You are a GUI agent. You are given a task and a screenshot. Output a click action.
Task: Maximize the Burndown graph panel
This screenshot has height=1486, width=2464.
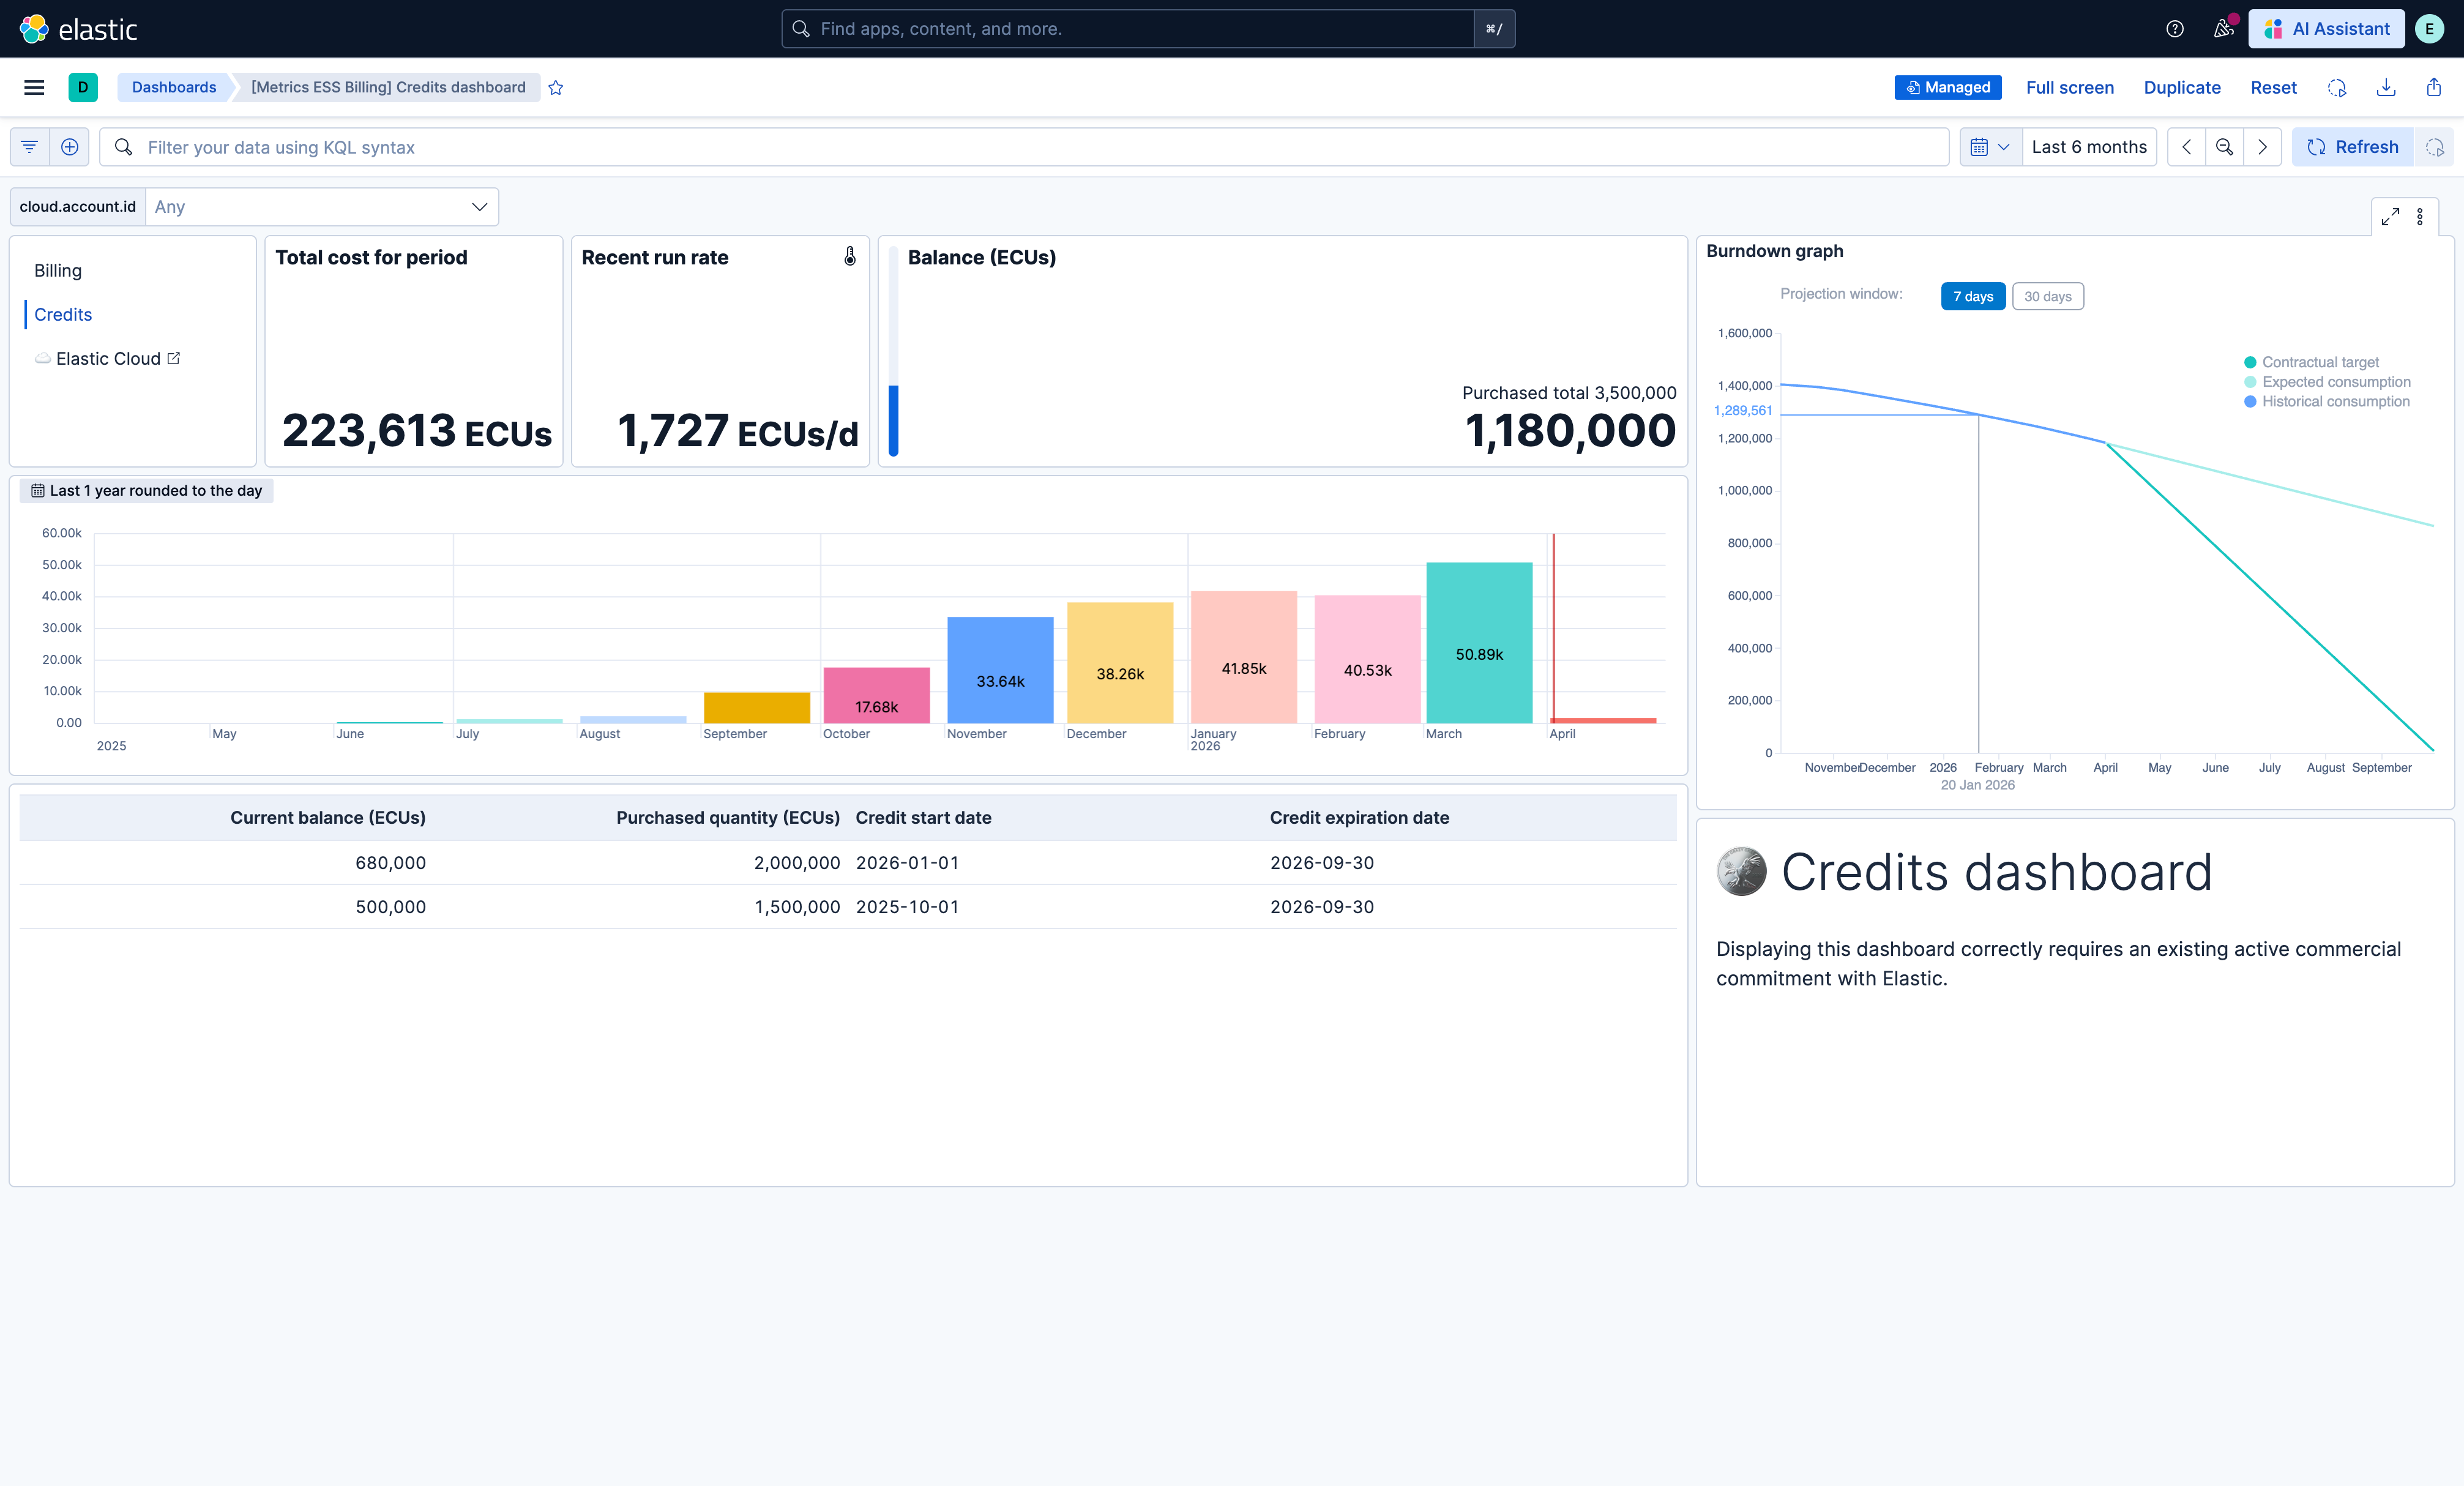click(2390, 216)
